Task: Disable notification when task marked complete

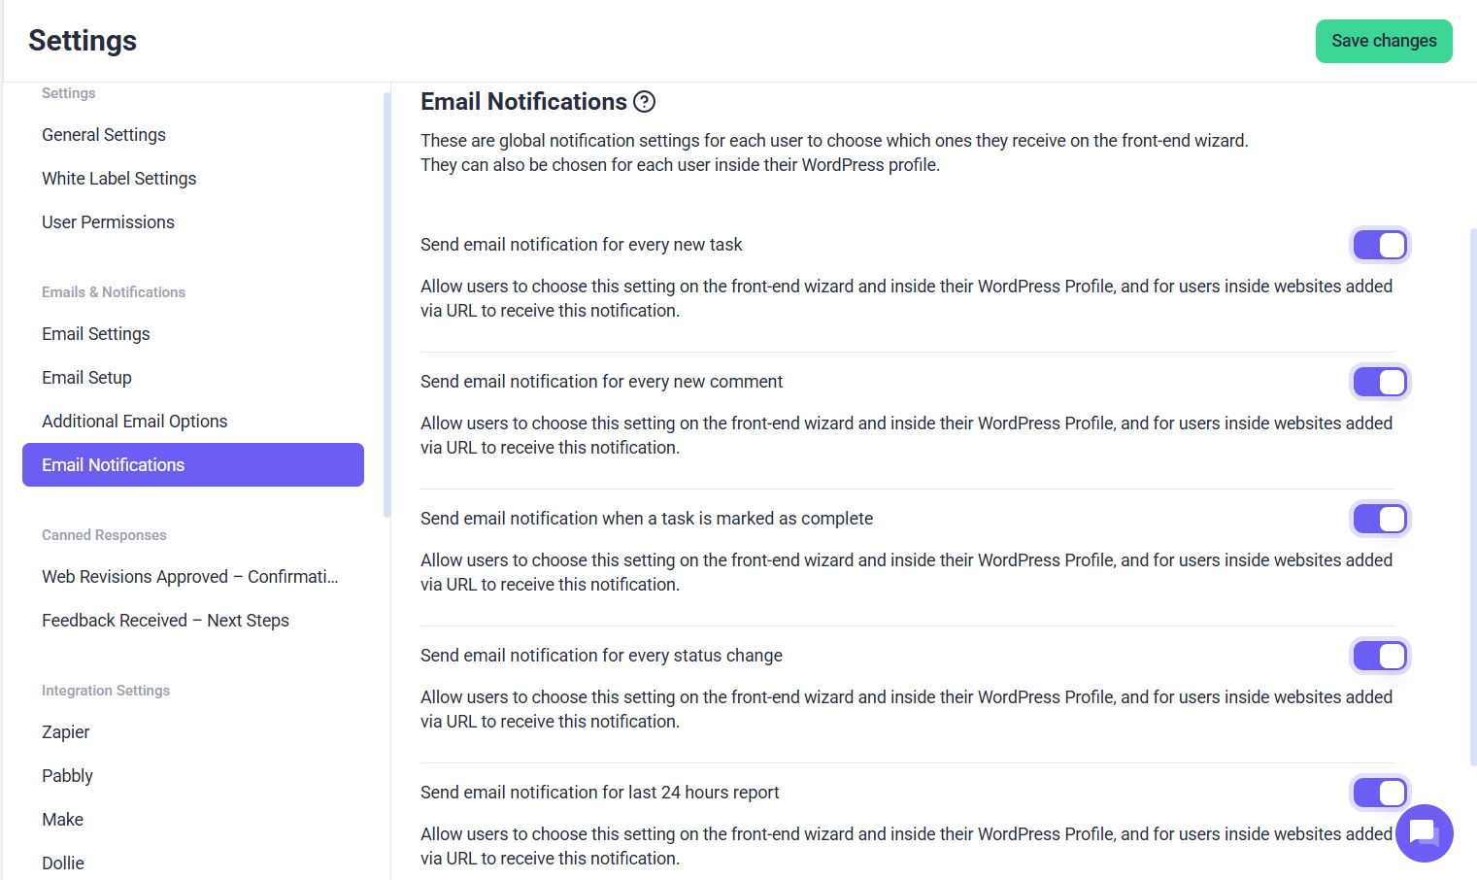Action: coord(1380,519)
